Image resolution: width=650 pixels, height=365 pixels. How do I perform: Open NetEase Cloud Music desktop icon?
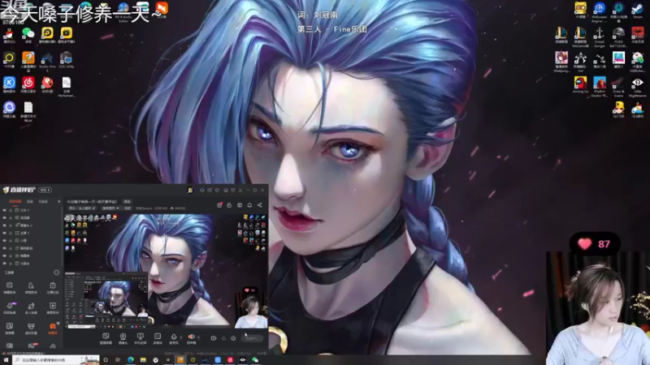(x=28, y=85)
